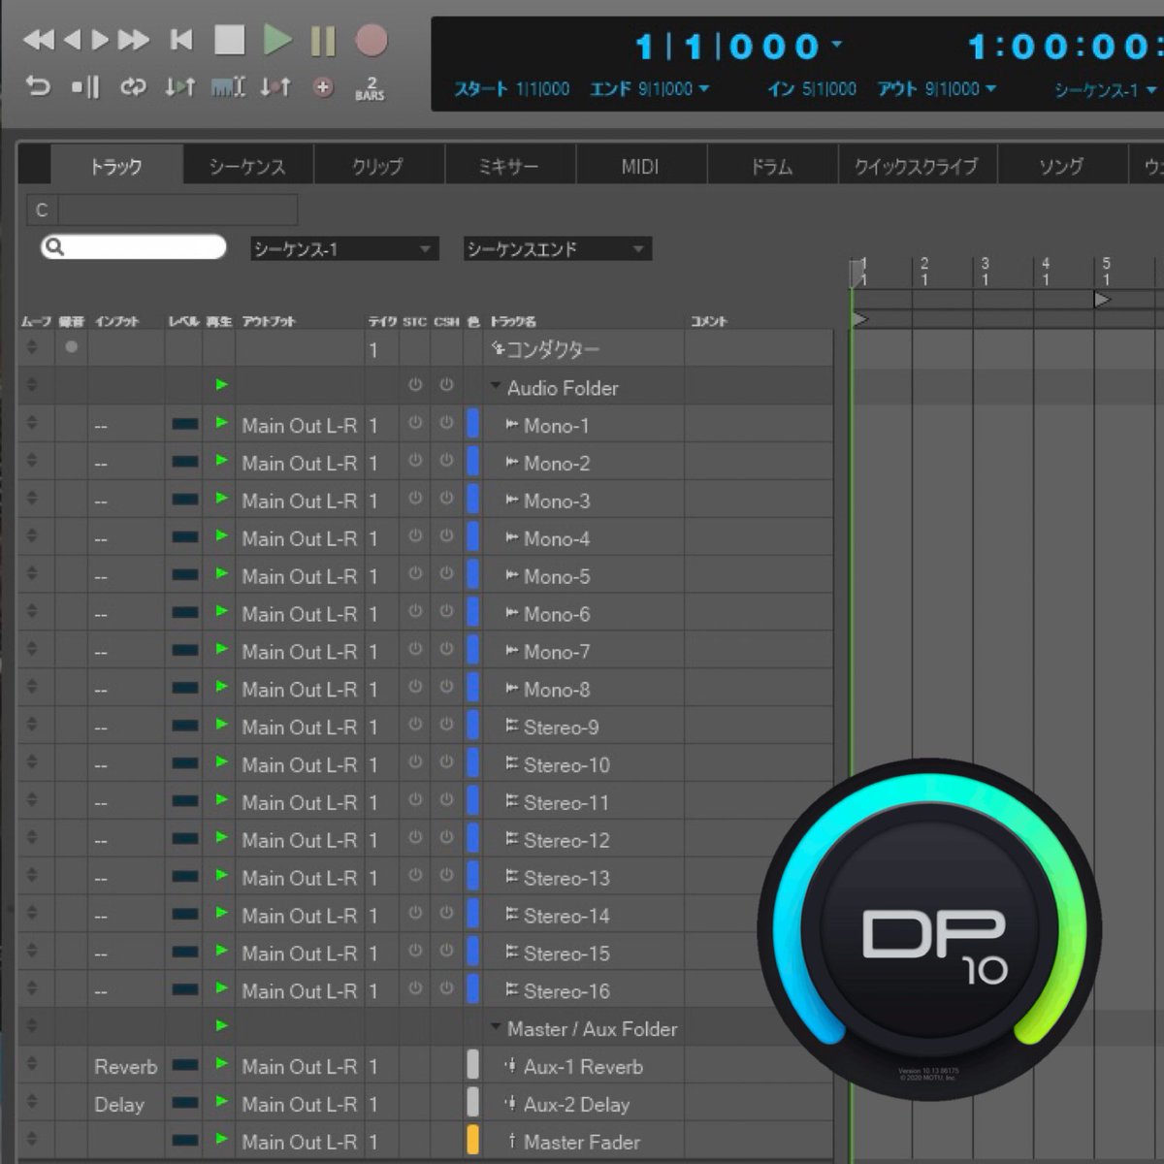Collapse the Audio Folder disclosure triangle
The height and width of the screenshot is (1164, 1164).
(496, 387)
